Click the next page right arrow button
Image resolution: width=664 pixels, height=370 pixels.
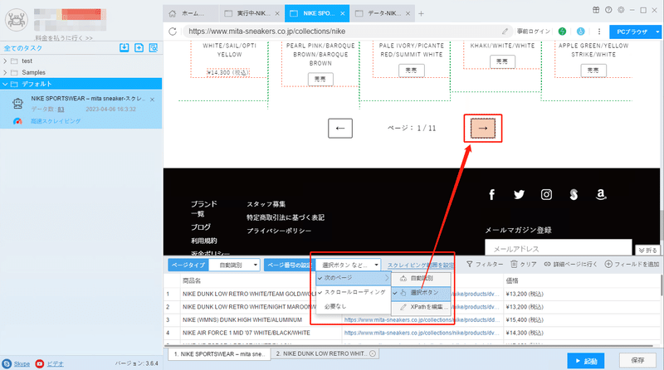pos(483,129)
